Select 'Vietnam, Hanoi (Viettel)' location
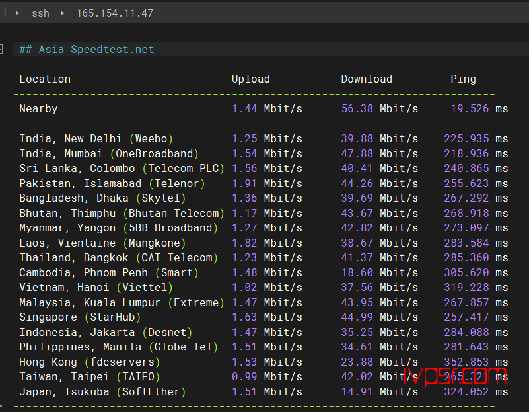This screenshot has height=412, width=529. point(96,287)
